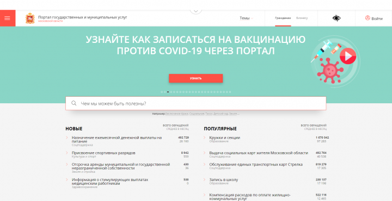The image size is (392, 201).
Task: Click into the 'Чем мы можем быть полезны?' search field
Action: [196, 103]
